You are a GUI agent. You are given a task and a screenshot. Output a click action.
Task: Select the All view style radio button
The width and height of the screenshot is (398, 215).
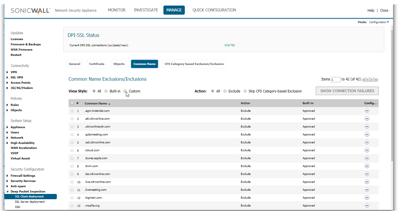coord(94,91)
